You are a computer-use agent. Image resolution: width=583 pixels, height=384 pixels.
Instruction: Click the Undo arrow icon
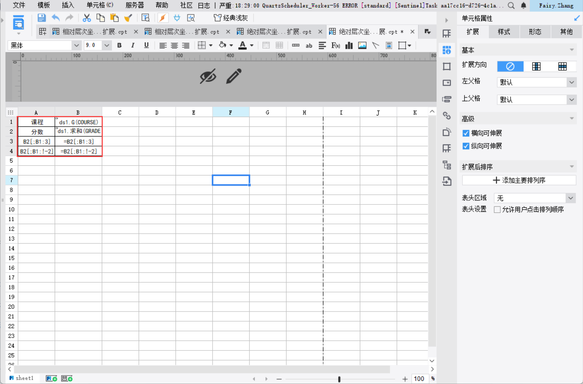pyautogui.click(x=56, y=18)
